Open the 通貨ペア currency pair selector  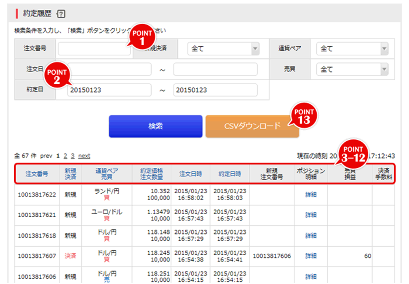tap(351, 49)
